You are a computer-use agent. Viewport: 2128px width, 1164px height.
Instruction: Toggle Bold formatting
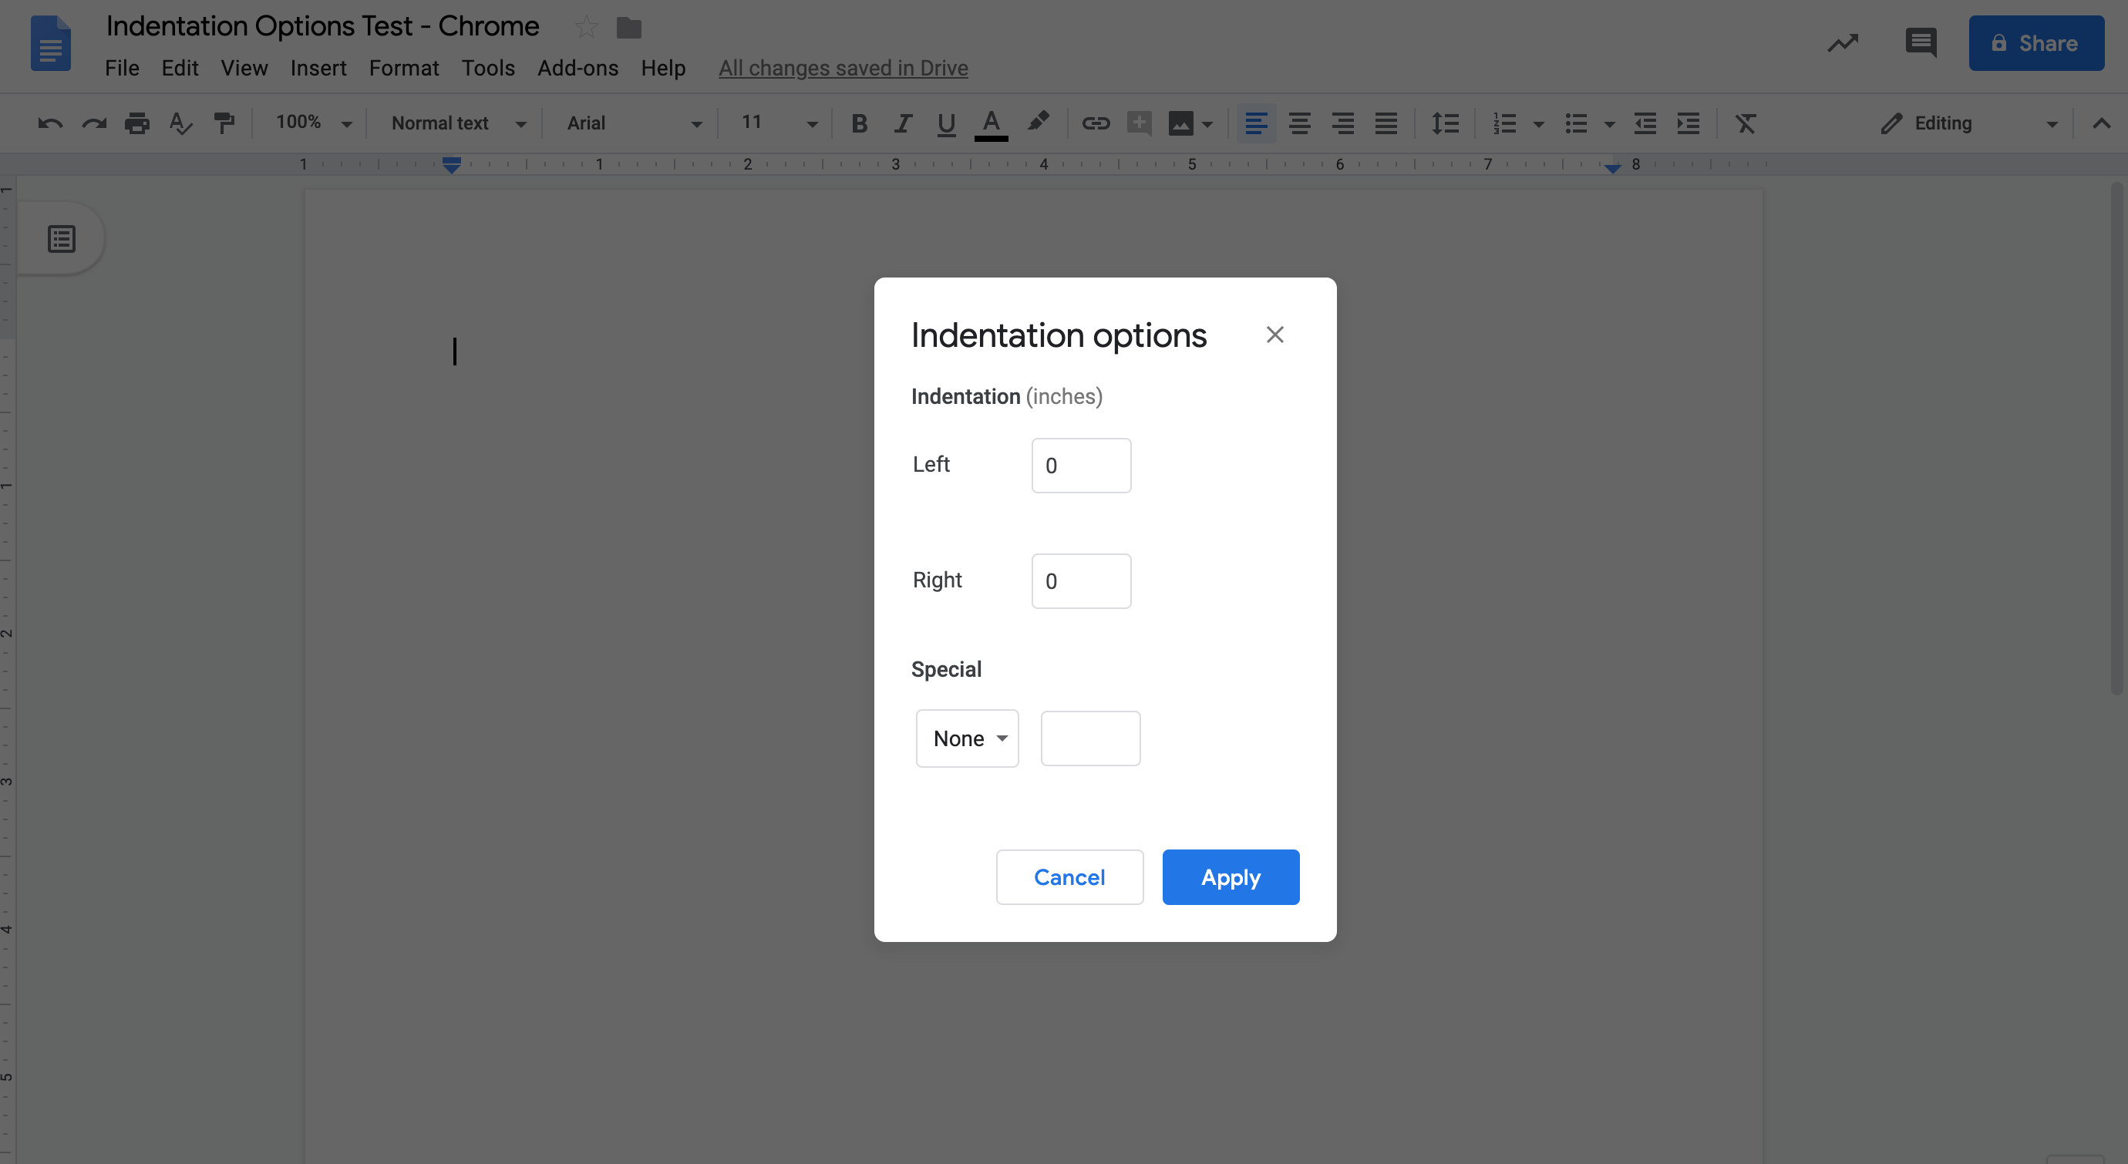coord(859,124)
